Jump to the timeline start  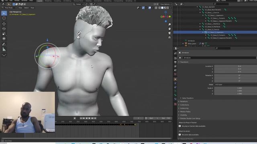81,118
